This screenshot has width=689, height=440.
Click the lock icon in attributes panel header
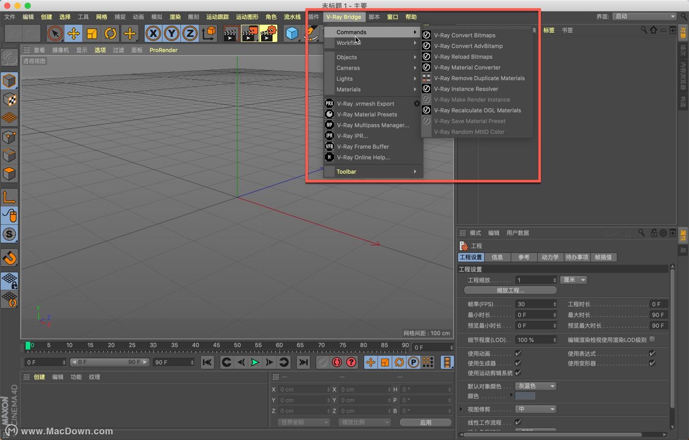pyautogui.click(x=653, y=233)
